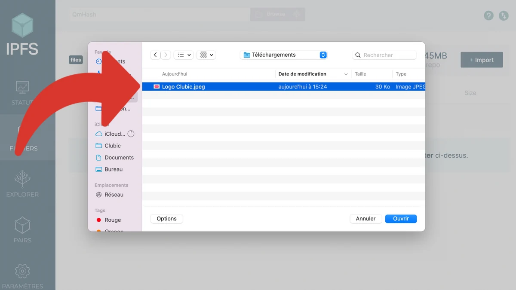The width and height of the screenshot is (516, 290).
Task: Click the Logo Clubic.jpeg file icon
Action: (x=157, y=87)
